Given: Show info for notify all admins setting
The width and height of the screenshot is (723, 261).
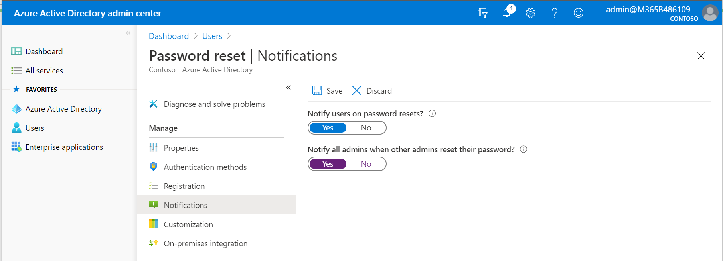Looking at the screenshot, I should click(x=523, y=149).
